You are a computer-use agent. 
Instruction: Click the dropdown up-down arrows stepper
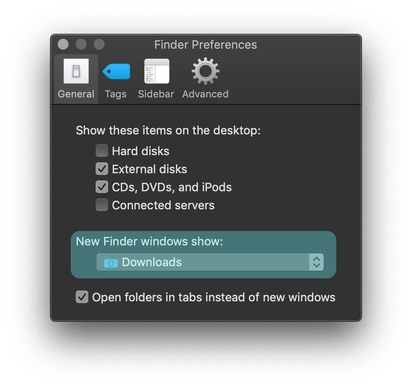pyautogui.click(x=316, y=262)
